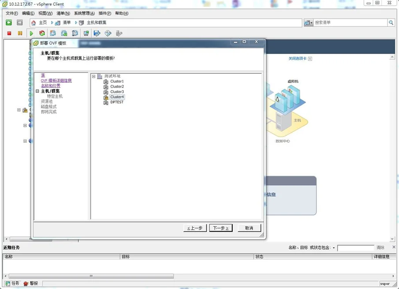Power on VM with green play icon
The width and height of the screenshot is (399, 289).
31,34
